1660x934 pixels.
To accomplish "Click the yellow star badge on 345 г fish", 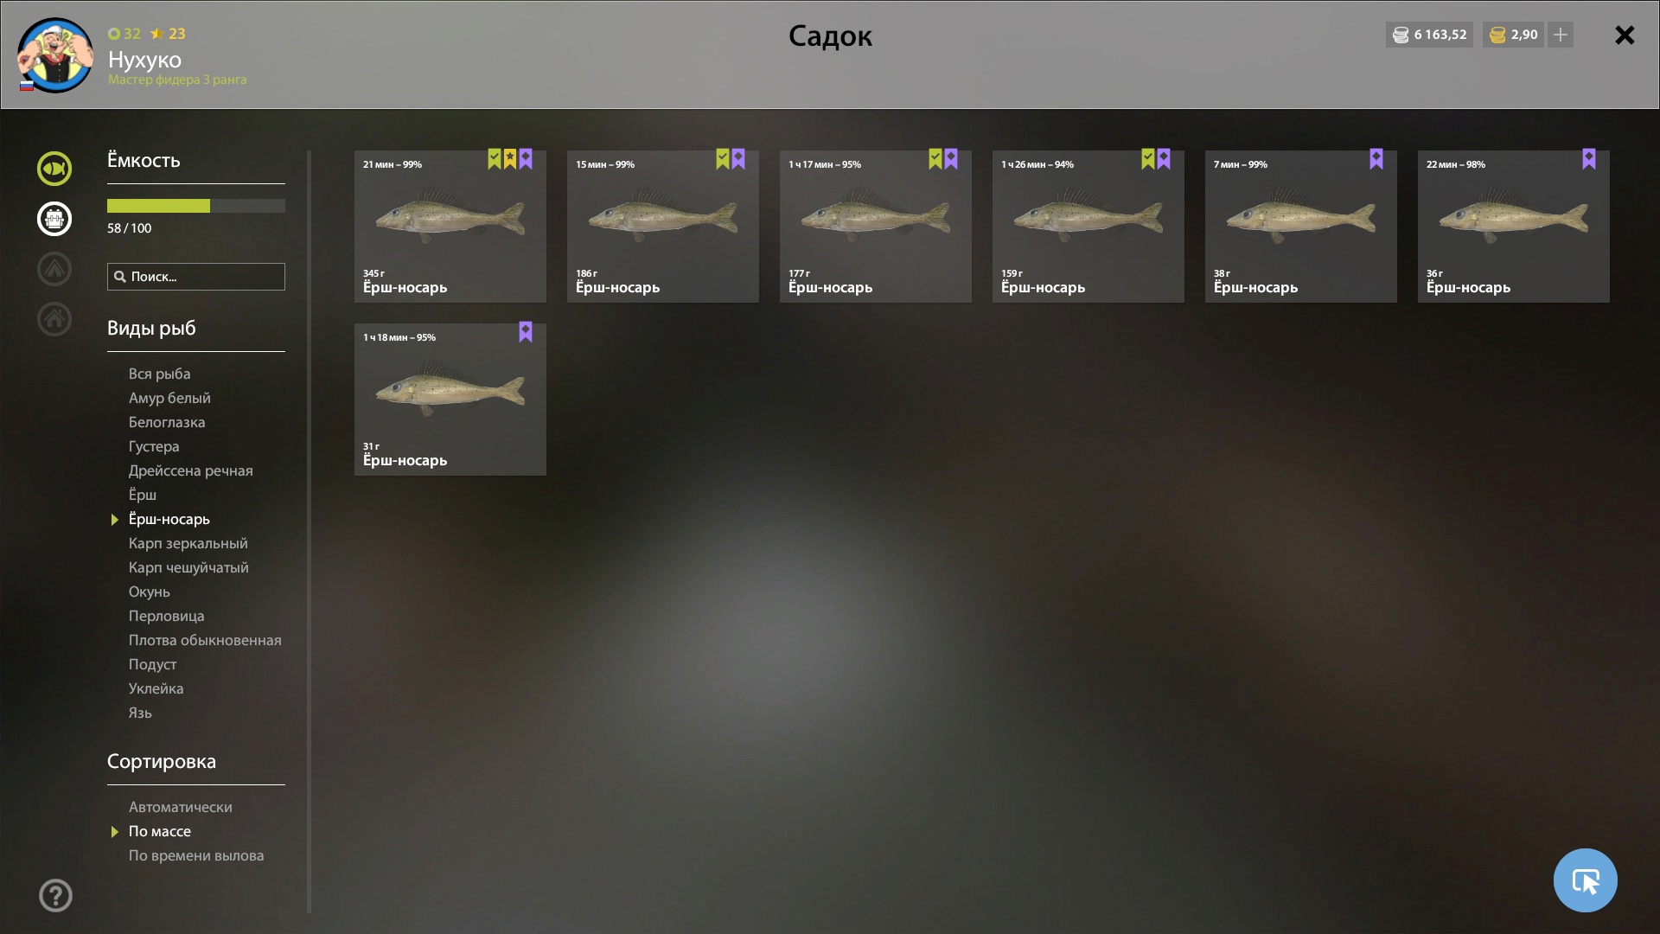I will 510,158.
